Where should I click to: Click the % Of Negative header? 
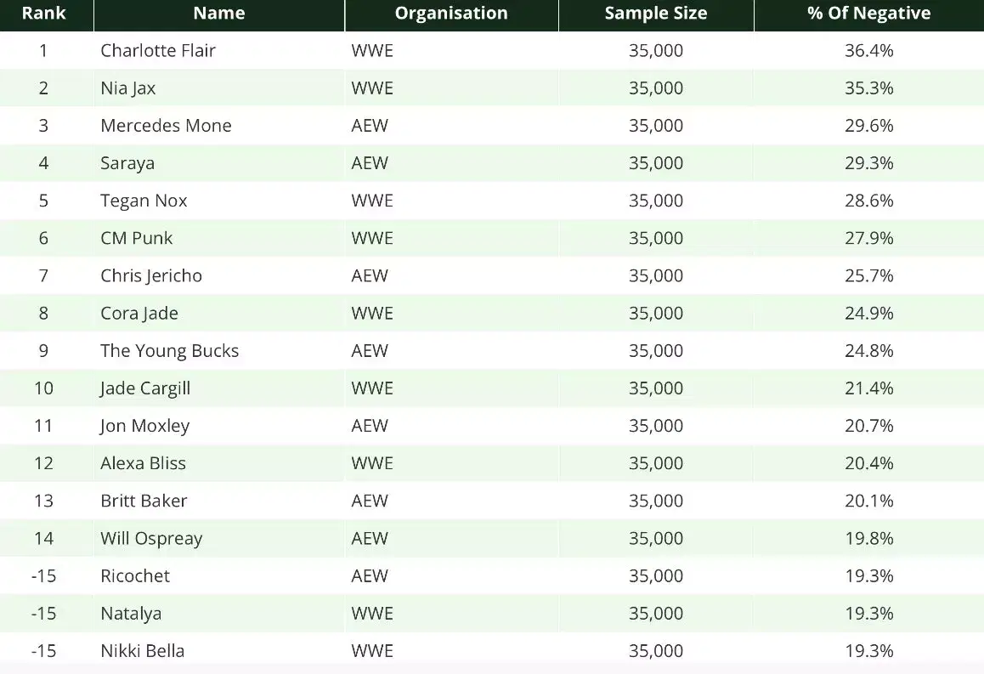[868, 14]
